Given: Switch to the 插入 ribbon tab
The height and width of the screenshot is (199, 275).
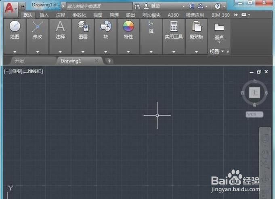Looking at the screenshot, I should [44, 15].
